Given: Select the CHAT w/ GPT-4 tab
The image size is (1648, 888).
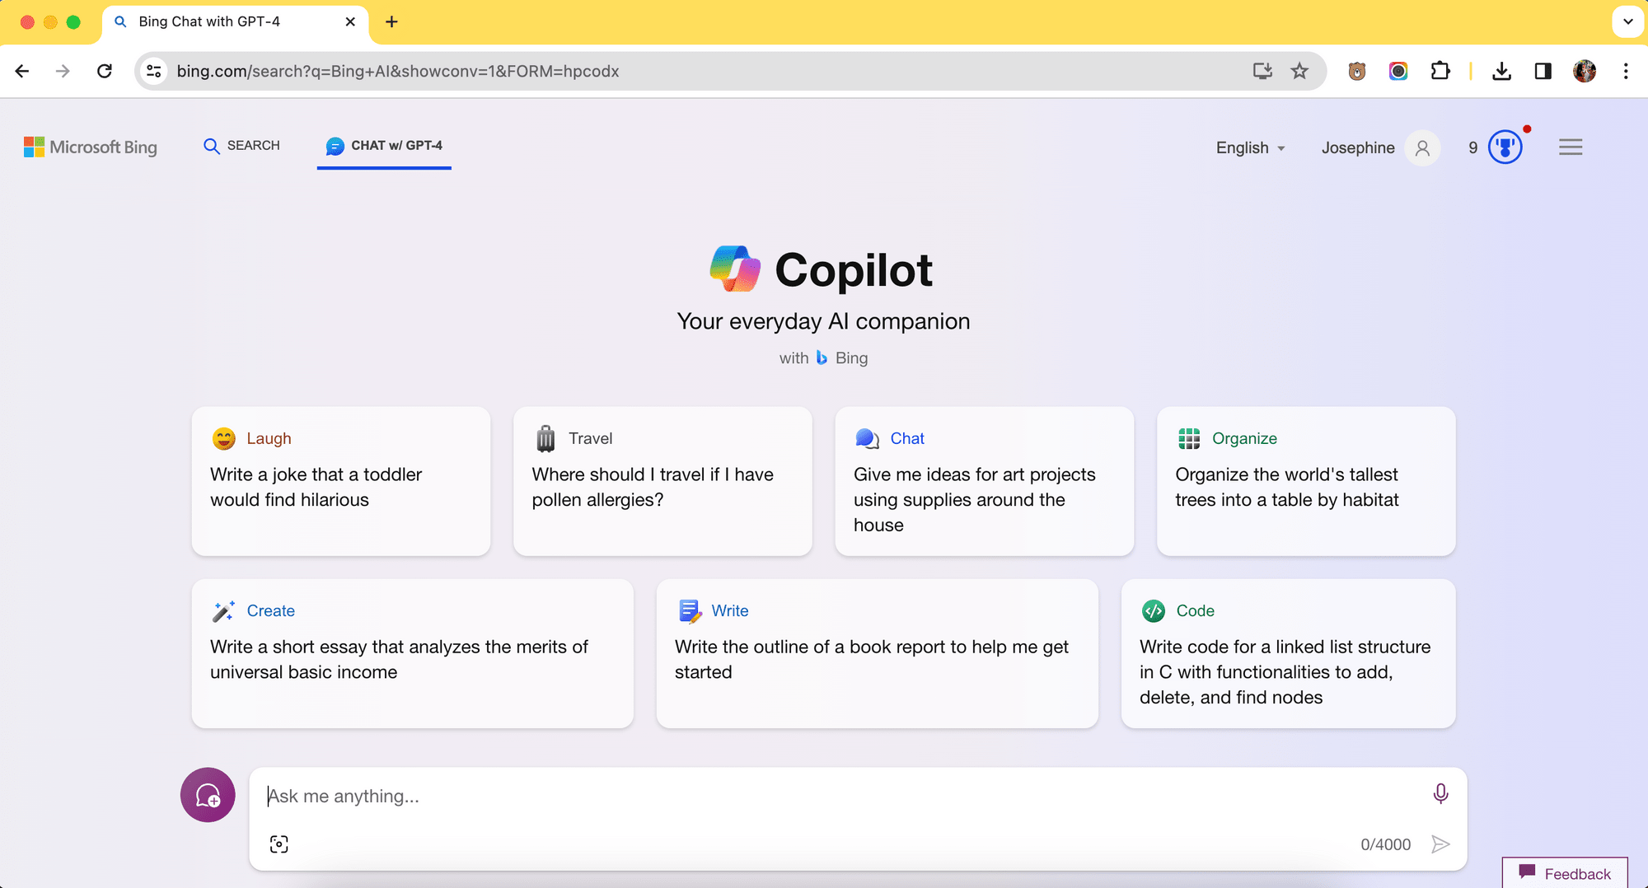Looking at the screenshot, I should pos(384,146).
